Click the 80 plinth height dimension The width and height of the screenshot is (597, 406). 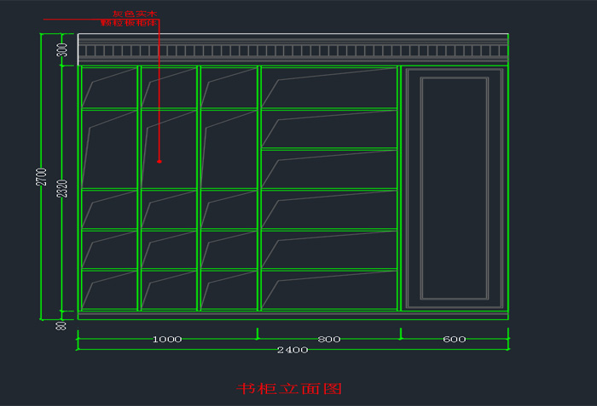[62, 324]
